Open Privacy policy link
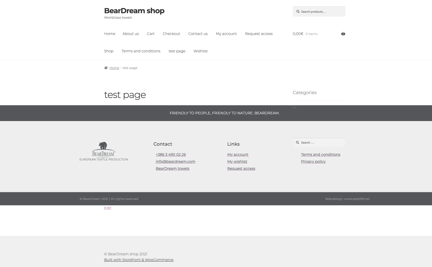432x267 pixels. coord(313,161)
